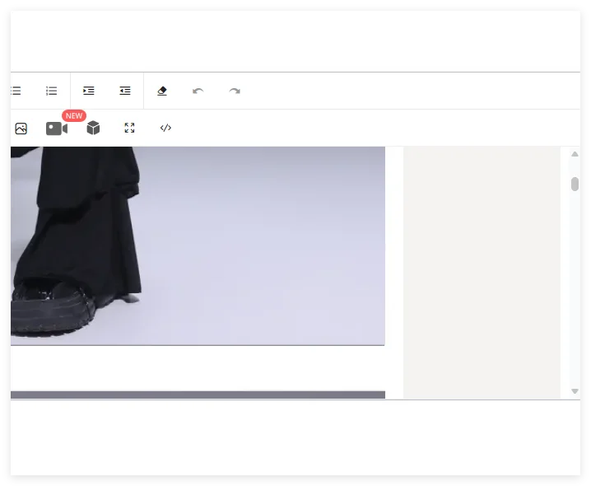Viewport: 591px width, 486px height.
Task: Select the product photo in the editor
Action: pyautogui.click(x=198, y=246)
